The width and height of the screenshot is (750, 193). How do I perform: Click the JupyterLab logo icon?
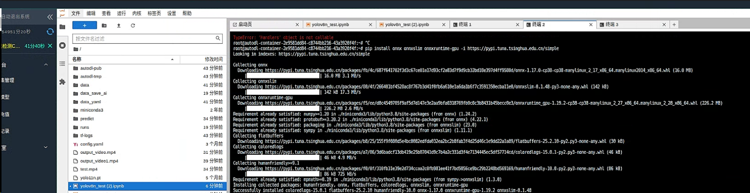[x=62, y=13]
